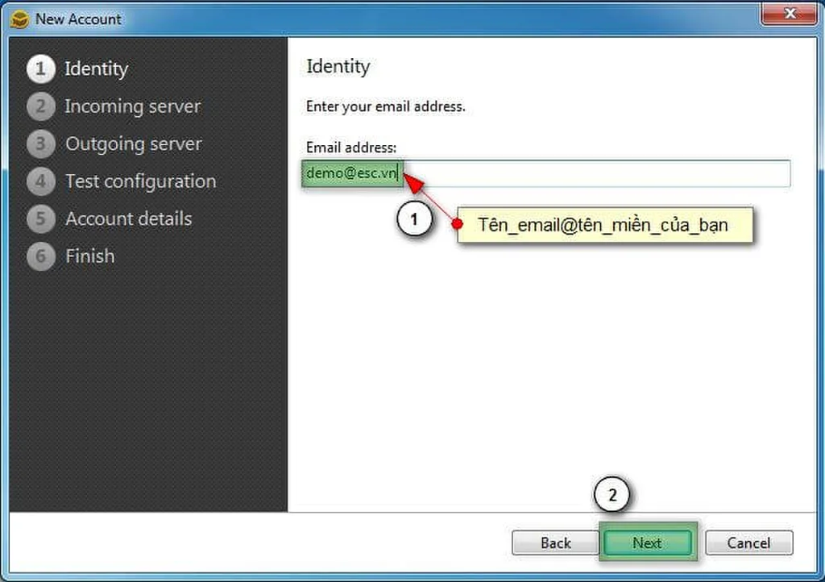The height and width of the screenshot is (582, 825).
Task: Click the step 3 circle beside Outgoing server
Action: tap(41, 143)
